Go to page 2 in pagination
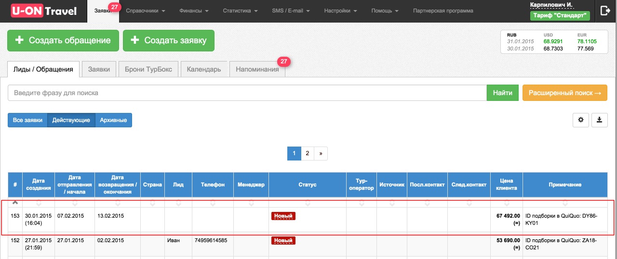 pyautogui.click(x=307, y=153)
